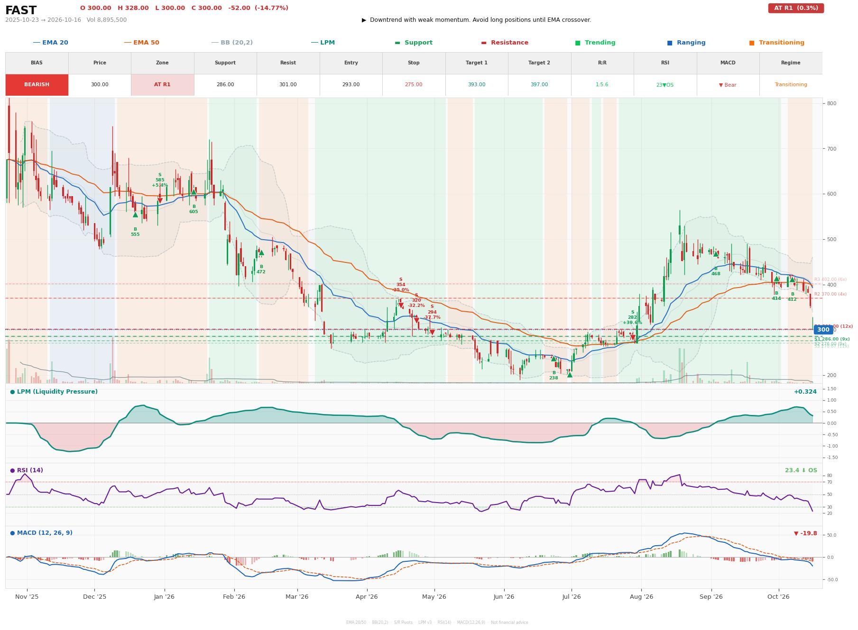Click the AT R1 zone cell
The height and width of the screenshot is (630, 858).
(x=162, y=85)
